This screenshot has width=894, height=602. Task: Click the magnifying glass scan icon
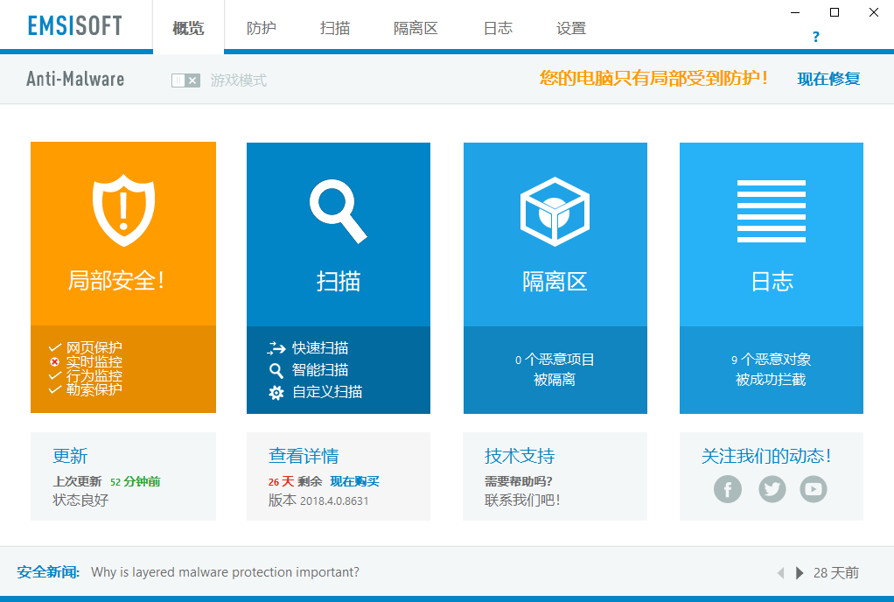[x=339, y=211]
